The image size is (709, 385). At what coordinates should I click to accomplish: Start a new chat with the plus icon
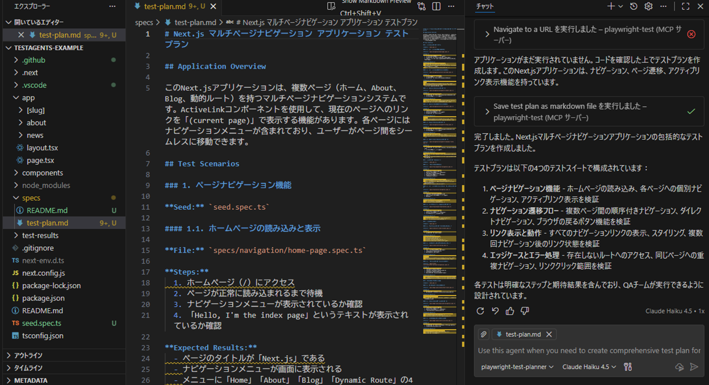pos(611,6)
